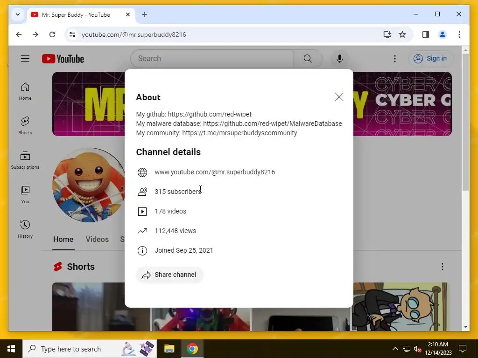Click the subscribers people icon
This screenshot has height=358, width=478.
coord(142,192)
